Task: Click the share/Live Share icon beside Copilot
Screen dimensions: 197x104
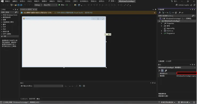Action: (191, 5)
